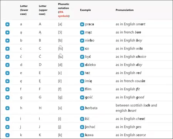Play the audio for letter d

pos(7,65)
